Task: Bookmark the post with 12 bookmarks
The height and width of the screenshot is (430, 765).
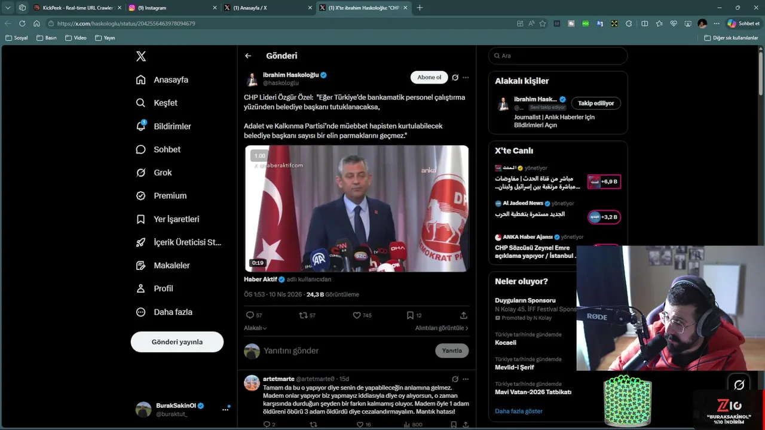Action: [x=414, y=315]
